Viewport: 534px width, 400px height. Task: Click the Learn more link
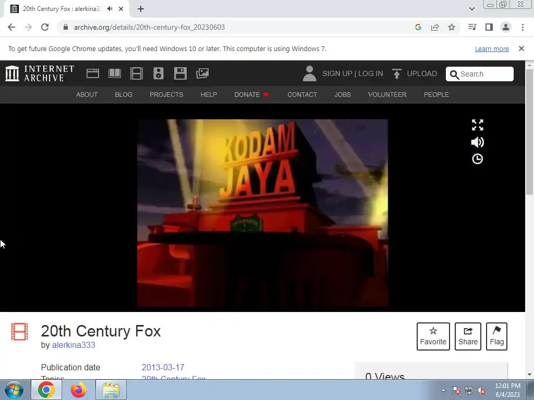pyautogui.click(x=492, y=48)
